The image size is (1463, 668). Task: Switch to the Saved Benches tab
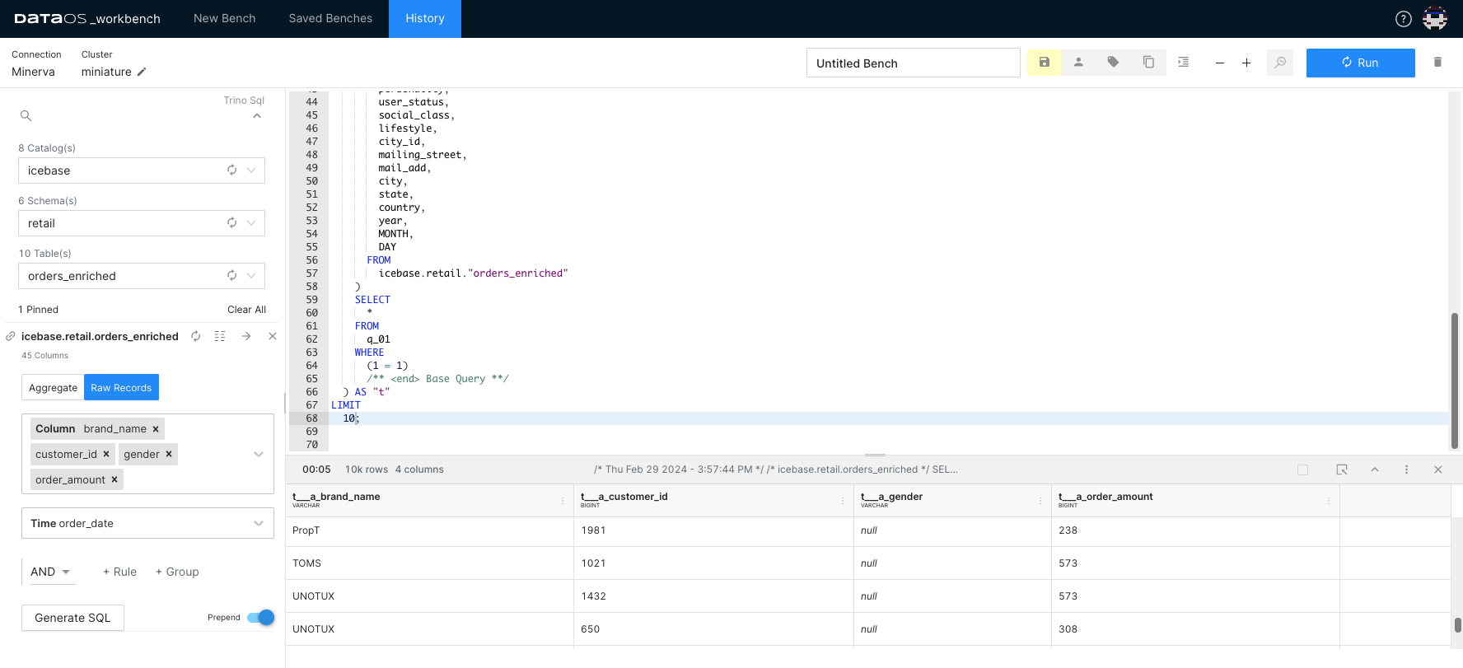pos(330,18)
